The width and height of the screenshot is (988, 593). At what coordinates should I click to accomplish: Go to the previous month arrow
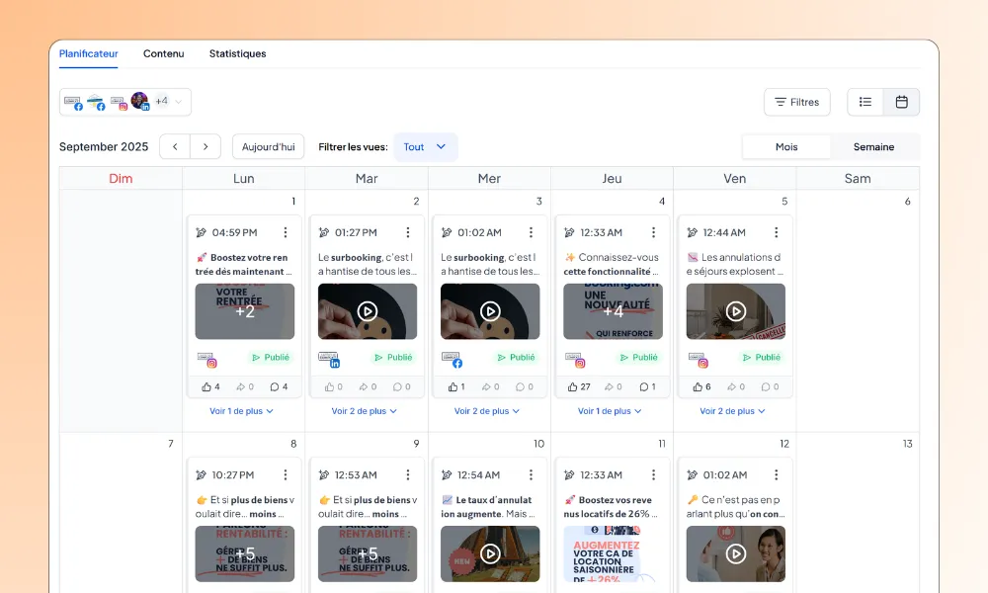[x=175, y=147]
